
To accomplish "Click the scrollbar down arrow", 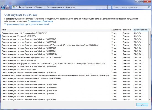I will (150, 100).
